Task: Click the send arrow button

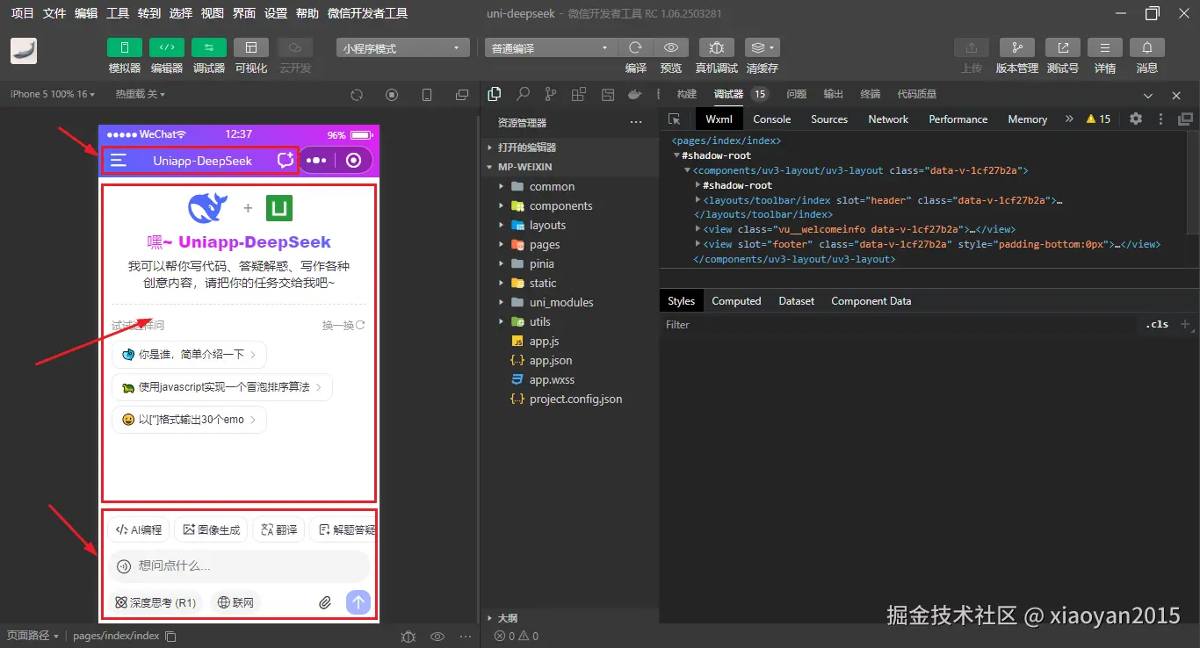Action: (358, 602)
